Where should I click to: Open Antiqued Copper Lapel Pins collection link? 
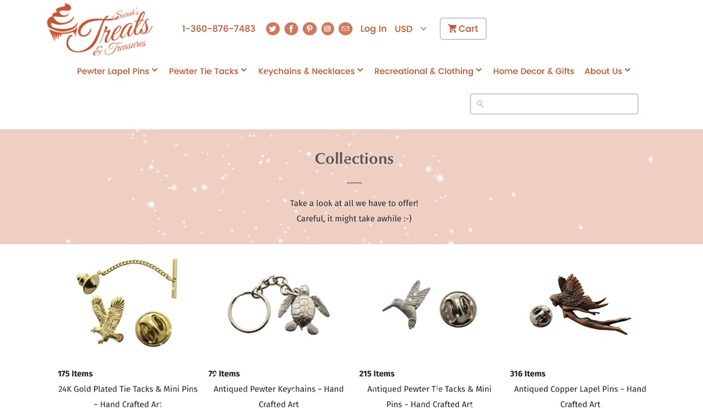coord(580,397)
